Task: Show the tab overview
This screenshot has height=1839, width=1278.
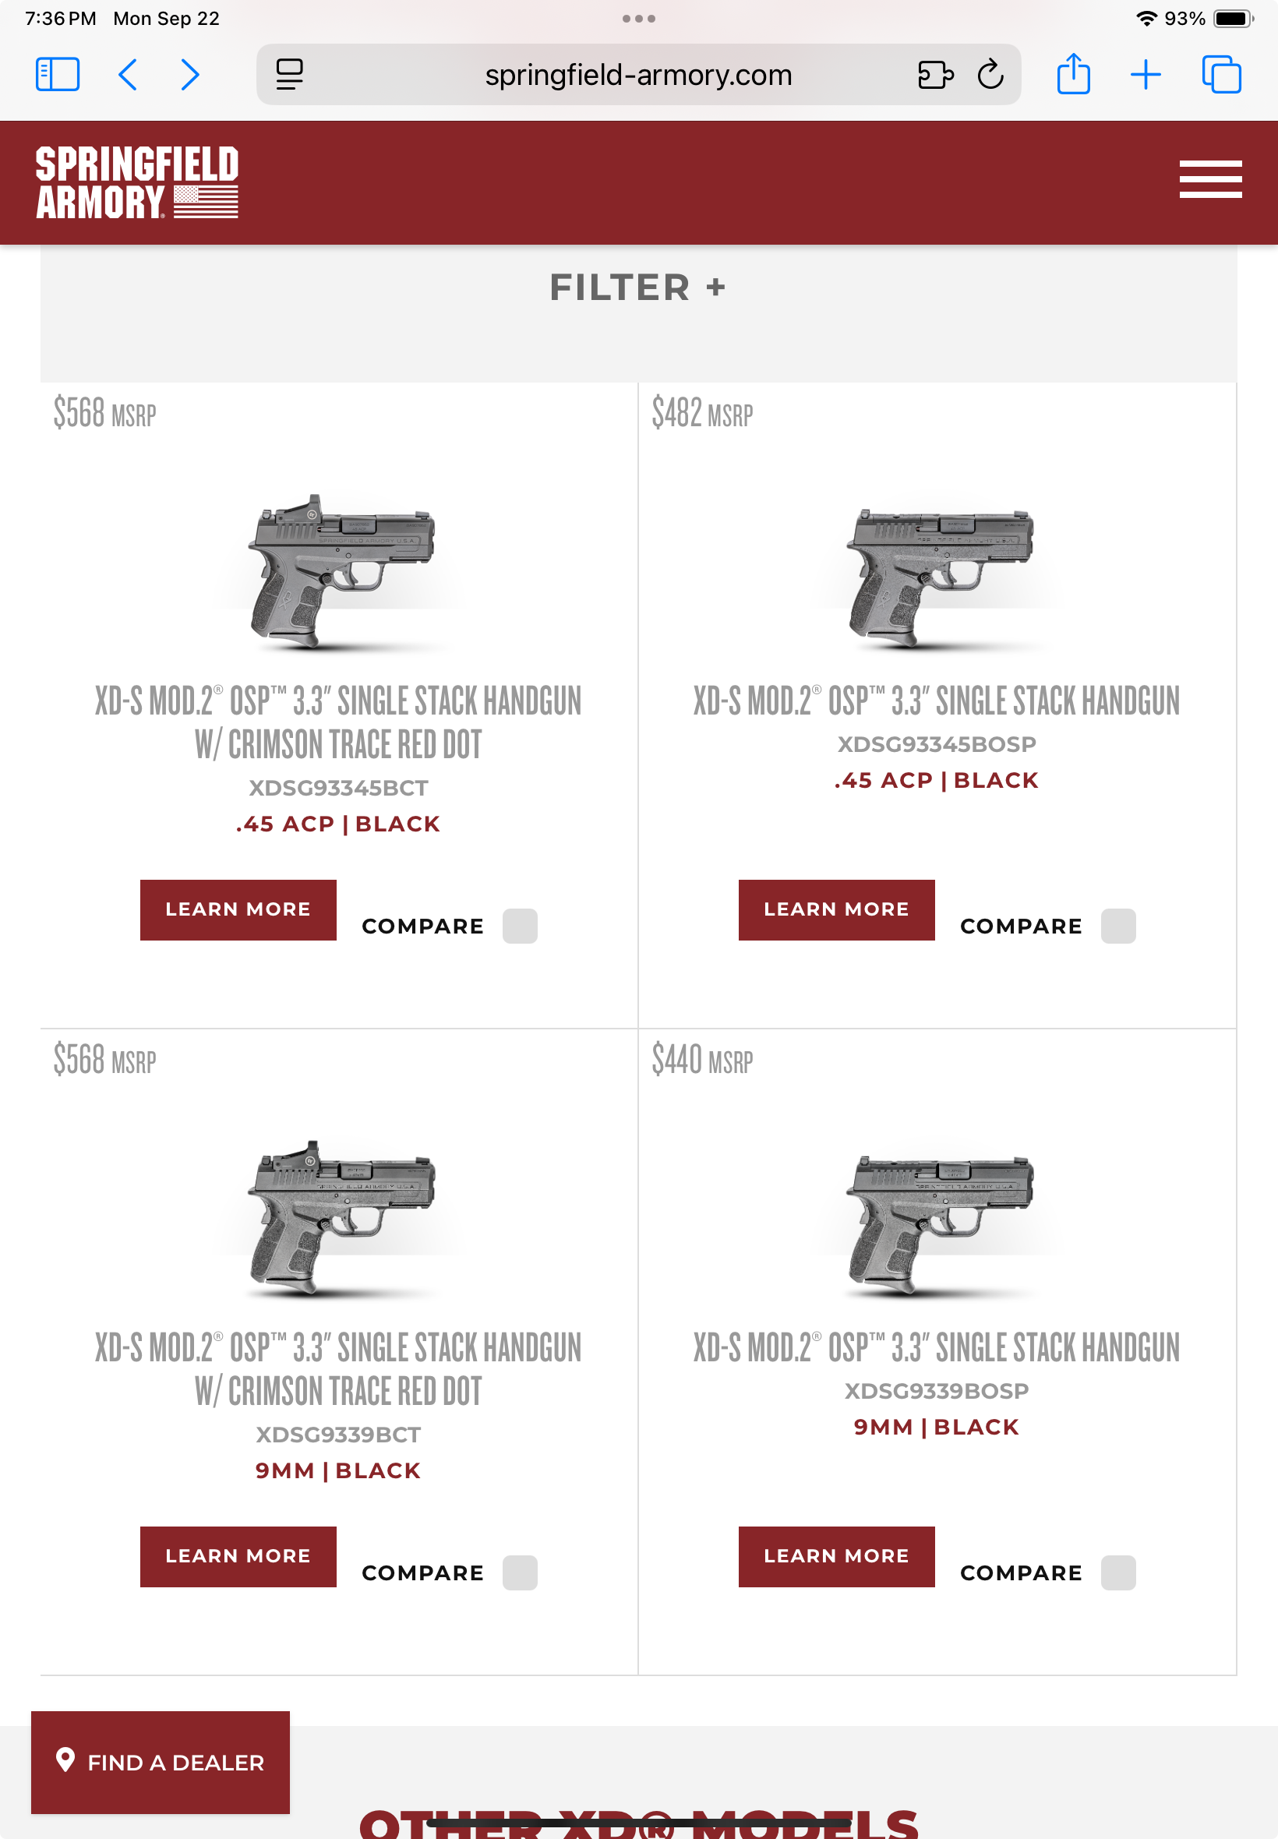Action: 1221,75
